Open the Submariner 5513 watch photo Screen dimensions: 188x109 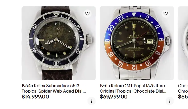point(59,43)
